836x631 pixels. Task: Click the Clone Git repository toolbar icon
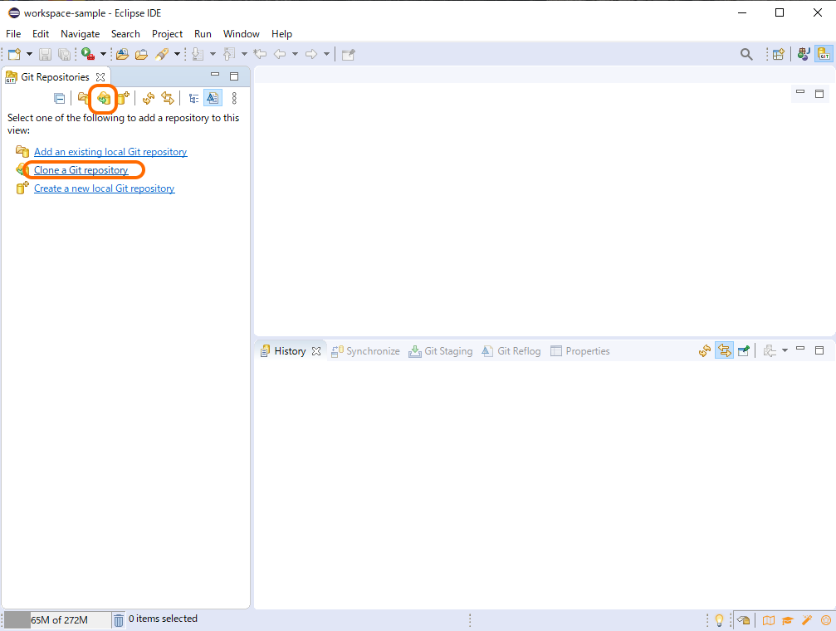point(104,98)
